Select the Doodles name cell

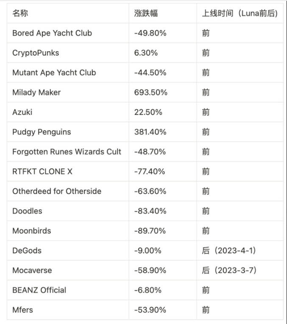pos(27,211)
